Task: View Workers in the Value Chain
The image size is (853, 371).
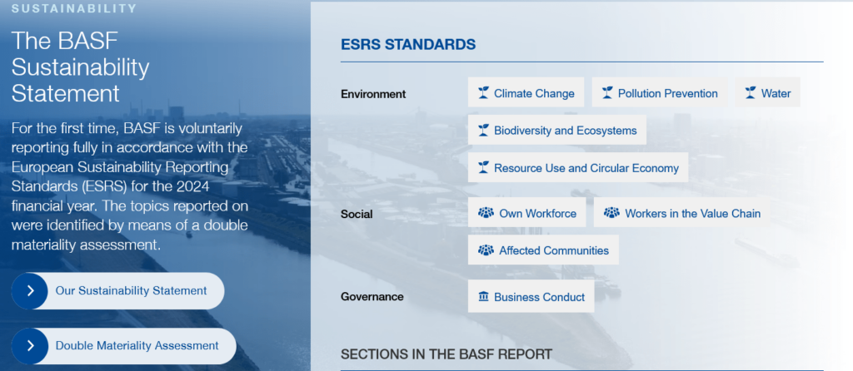Action: pos(681,212)
